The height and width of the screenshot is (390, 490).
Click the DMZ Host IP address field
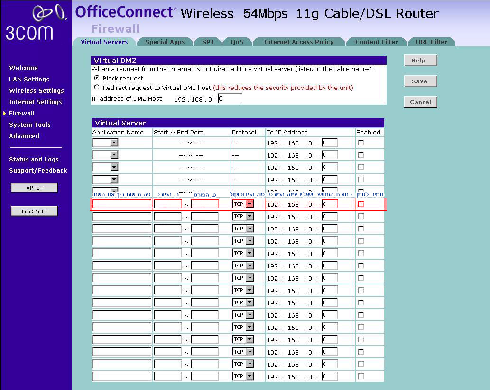[230, 98]
